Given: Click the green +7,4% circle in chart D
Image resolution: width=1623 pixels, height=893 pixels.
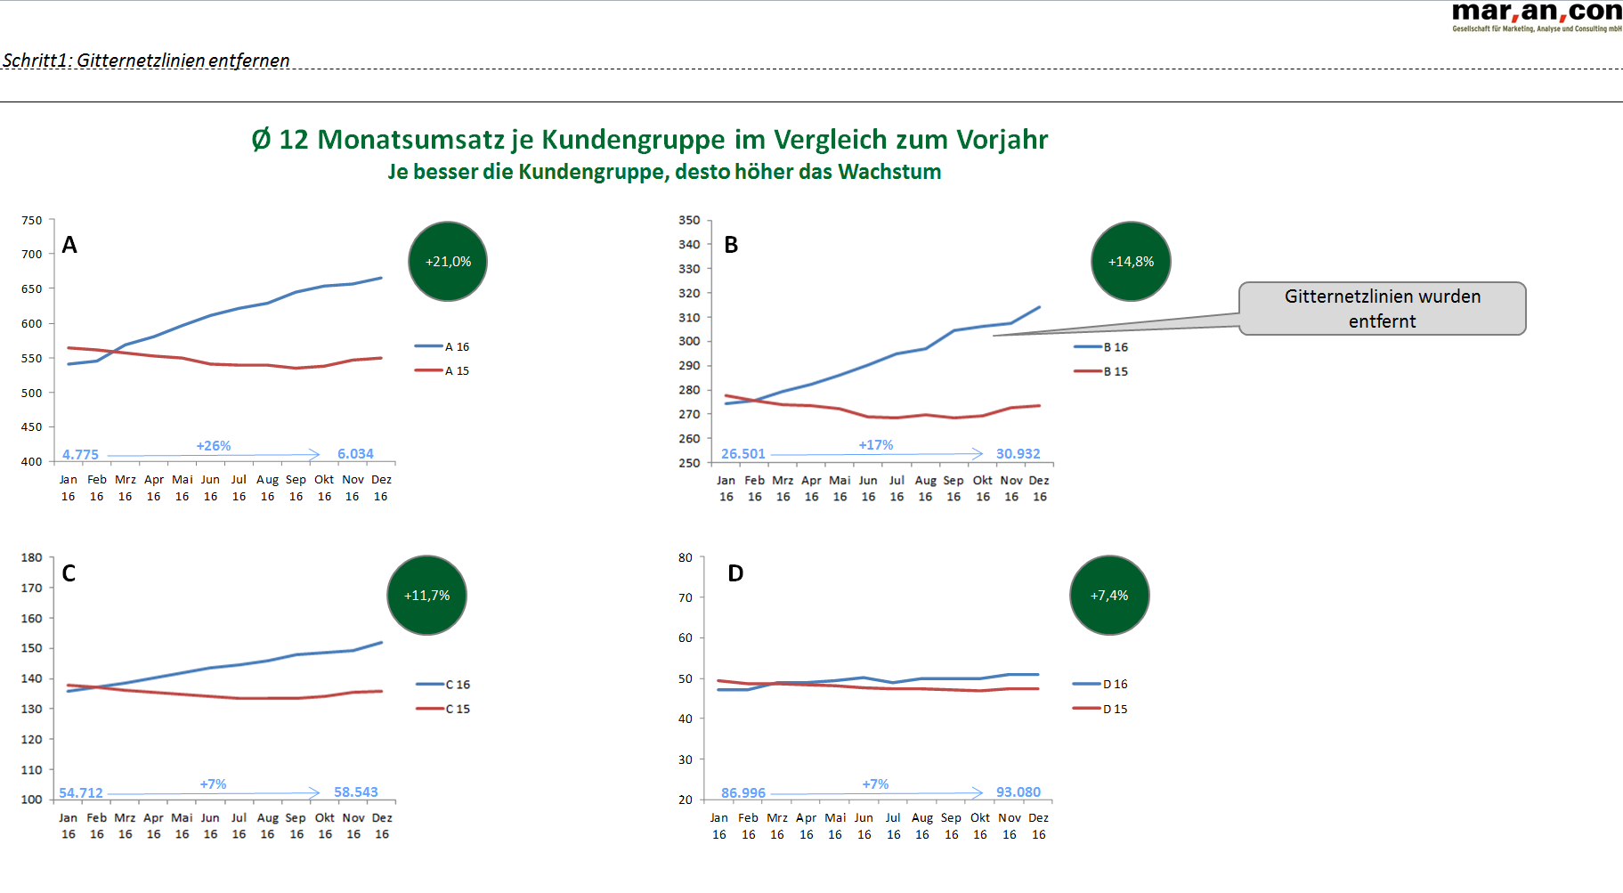Looking at the screenshot, I should (1109, 596).
